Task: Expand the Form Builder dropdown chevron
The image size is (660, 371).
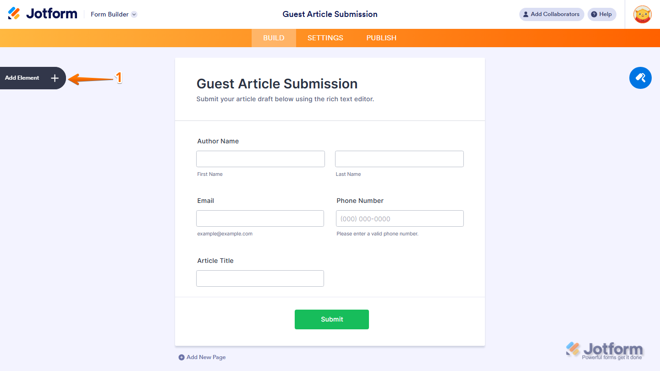Action: click(x=133, y=14)
